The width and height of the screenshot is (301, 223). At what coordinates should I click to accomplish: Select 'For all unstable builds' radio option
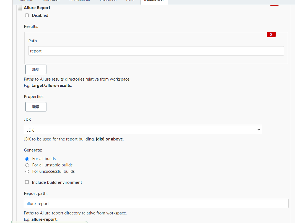pyautogui.click(x=27, y=165)
